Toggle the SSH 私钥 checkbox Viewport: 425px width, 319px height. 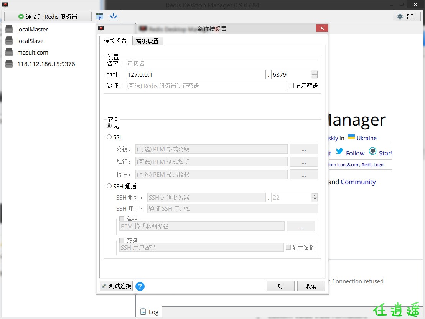122,219
